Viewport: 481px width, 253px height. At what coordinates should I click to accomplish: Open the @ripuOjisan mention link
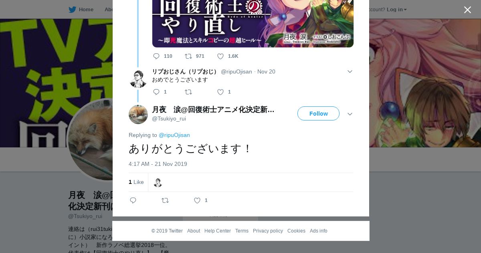pyautogui.click(x=174, y=135)
